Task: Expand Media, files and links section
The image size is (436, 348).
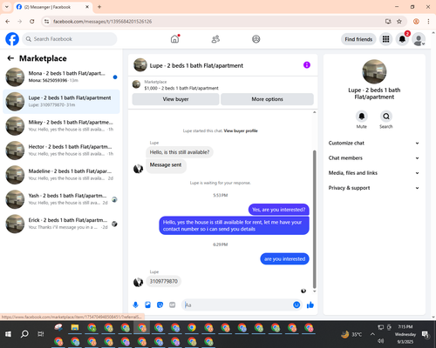Action: tap(374, 173)
